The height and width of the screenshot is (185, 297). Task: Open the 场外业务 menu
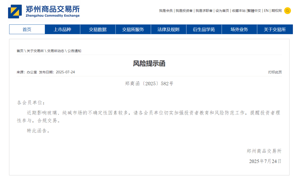click(239, 29)
